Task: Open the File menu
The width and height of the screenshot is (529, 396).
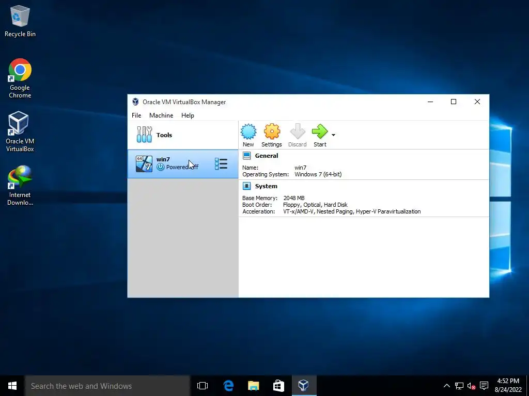Action: click(136, 115)
